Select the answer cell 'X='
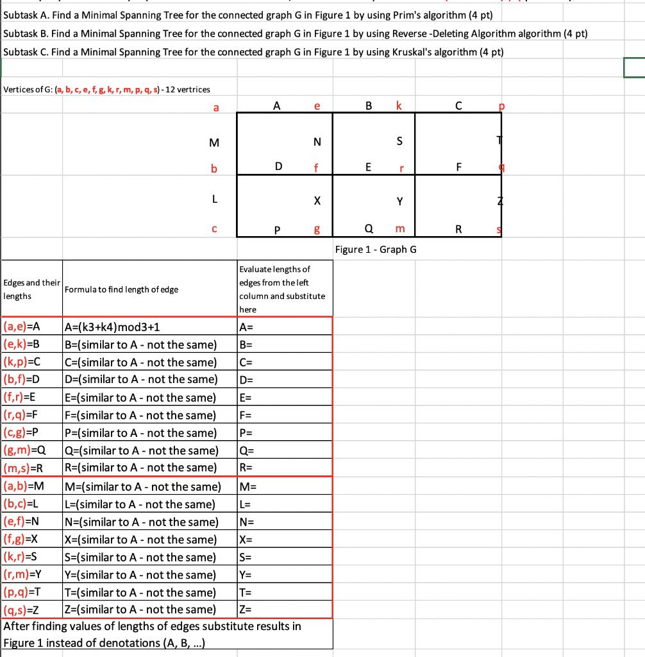This screenshot has height=657, width=645. 285,539
